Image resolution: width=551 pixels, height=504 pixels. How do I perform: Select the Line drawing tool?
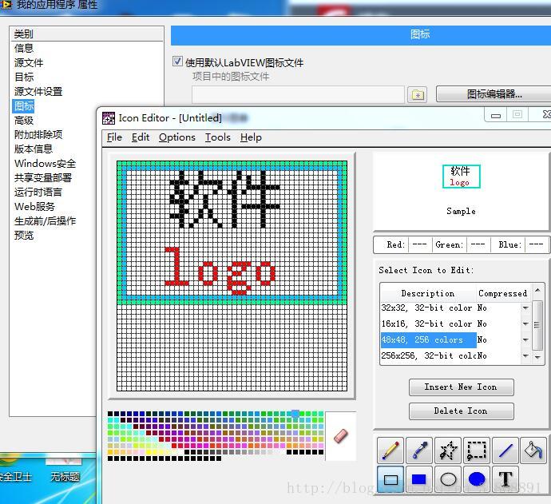point(505,450)
